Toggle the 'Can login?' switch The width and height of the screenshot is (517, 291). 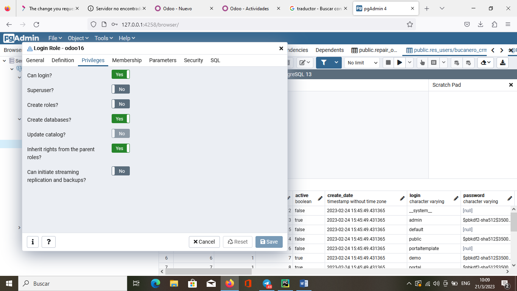pos(121,75)
